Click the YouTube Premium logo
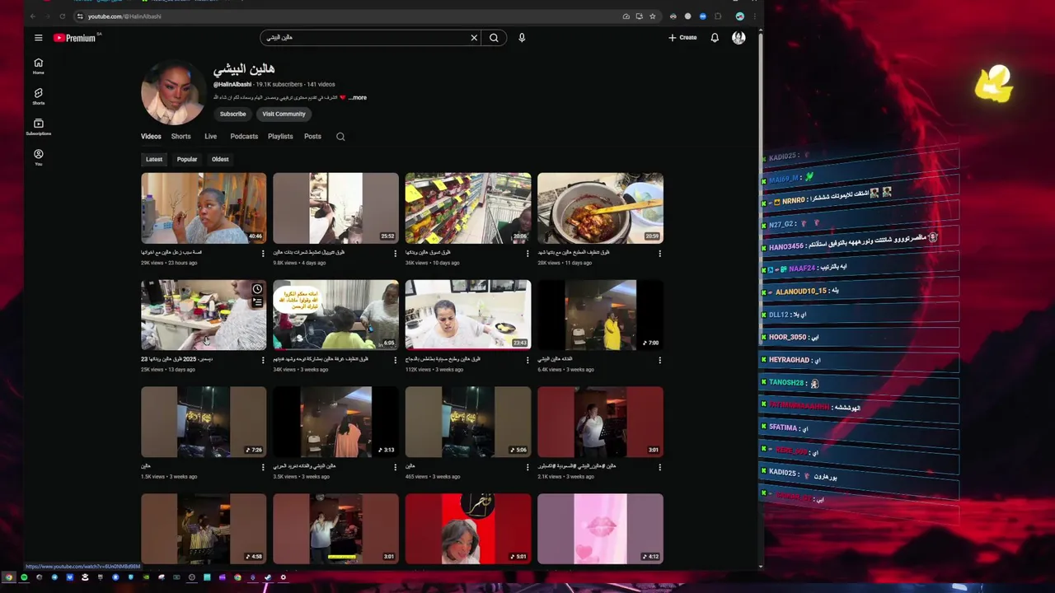This screenshot has width=1055, height=593. (x=75, y=38)
